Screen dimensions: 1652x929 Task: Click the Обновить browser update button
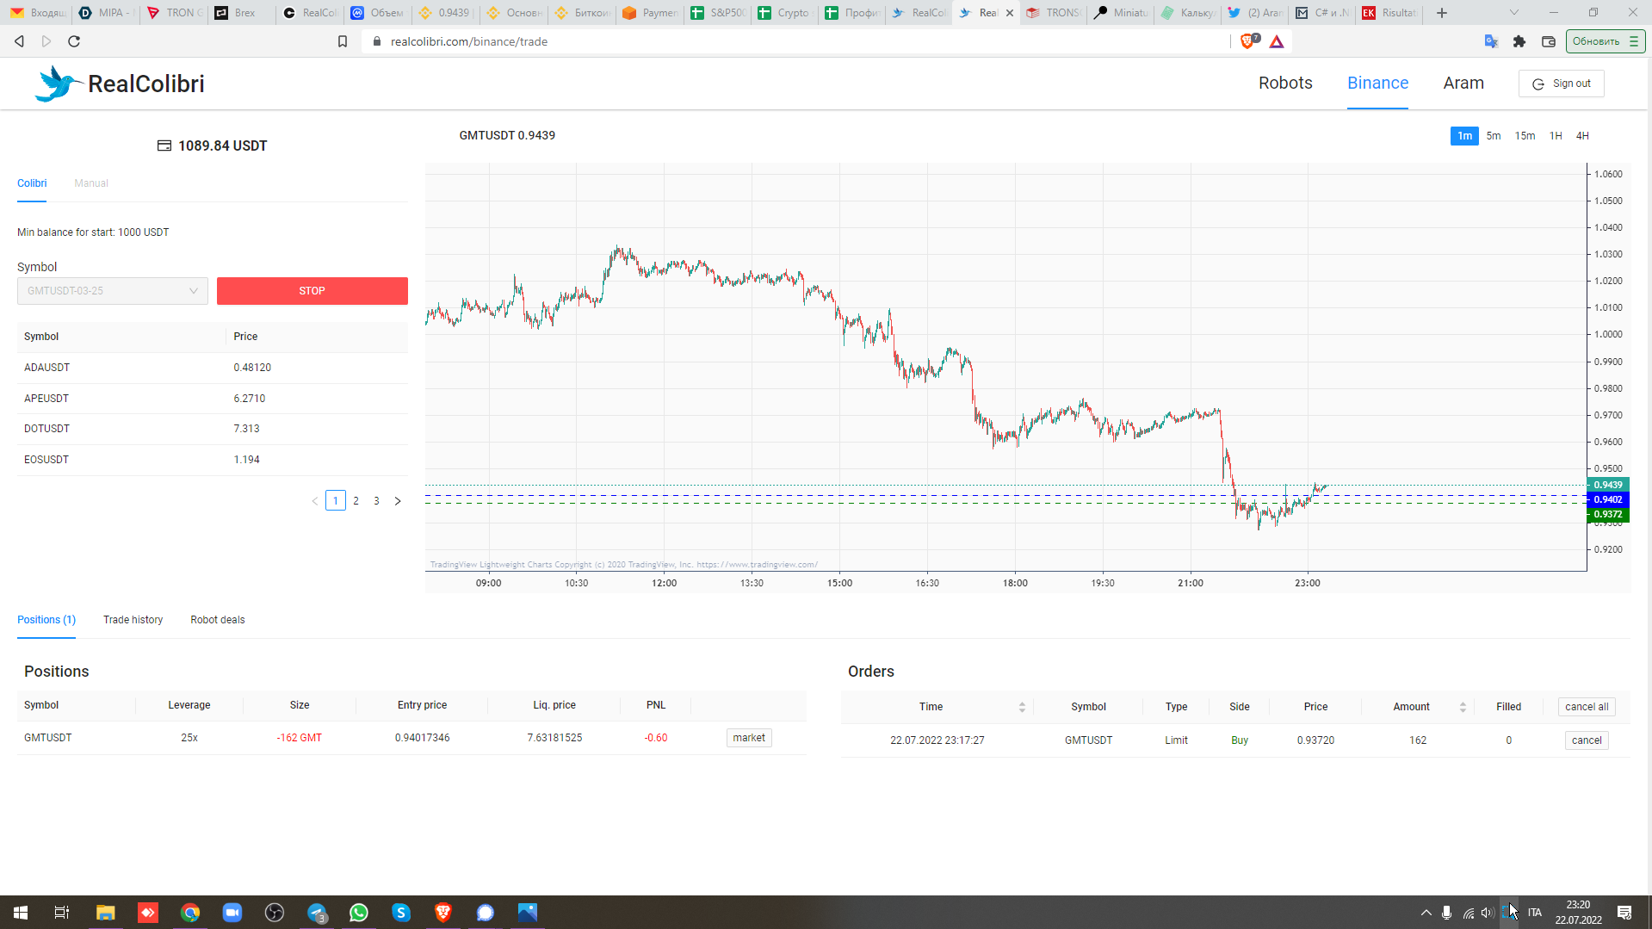(1606, 41)
